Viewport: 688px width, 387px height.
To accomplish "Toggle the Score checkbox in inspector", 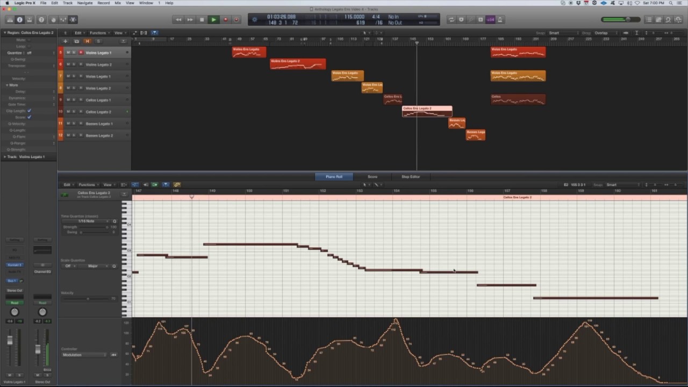I will [x=29, y=117].
